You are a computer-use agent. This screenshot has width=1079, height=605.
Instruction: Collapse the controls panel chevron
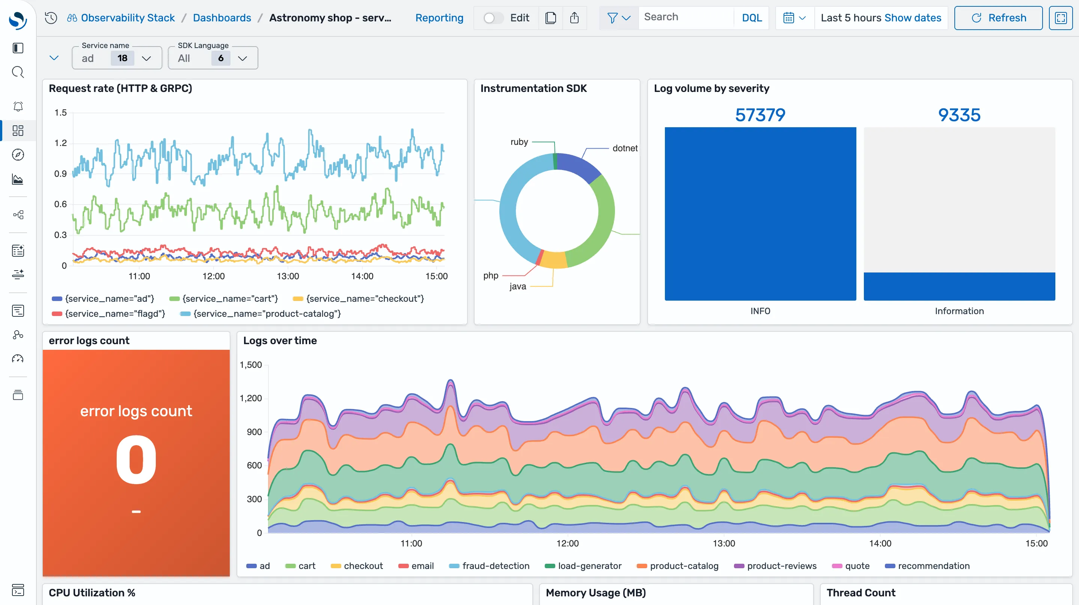(54, 58)
